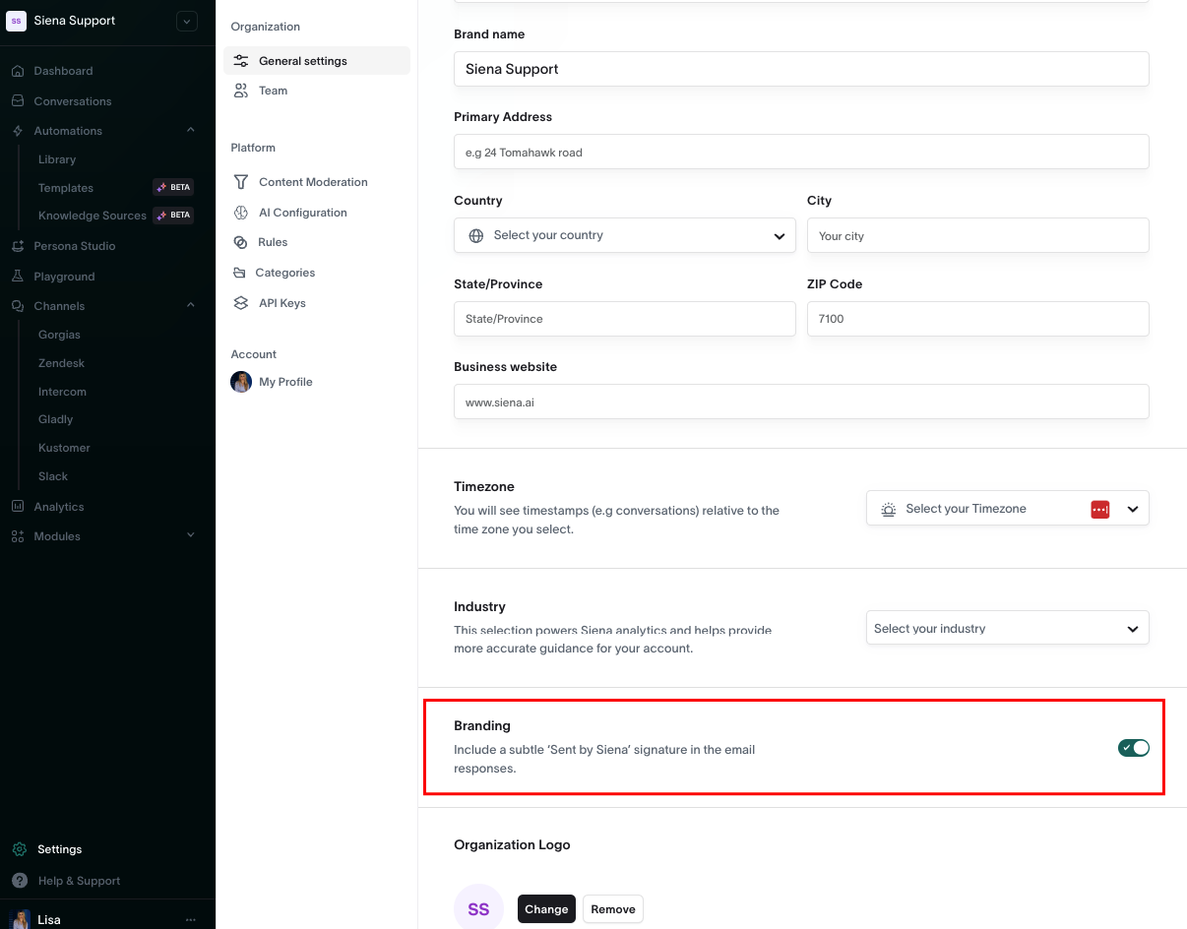
Task: Click the Team people icon
Action: [241, 91]
